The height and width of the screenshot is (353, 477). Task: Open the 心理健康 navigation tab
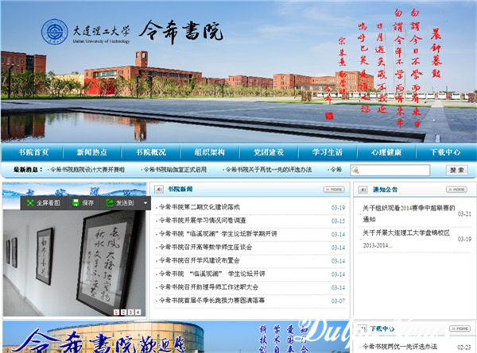386,152
